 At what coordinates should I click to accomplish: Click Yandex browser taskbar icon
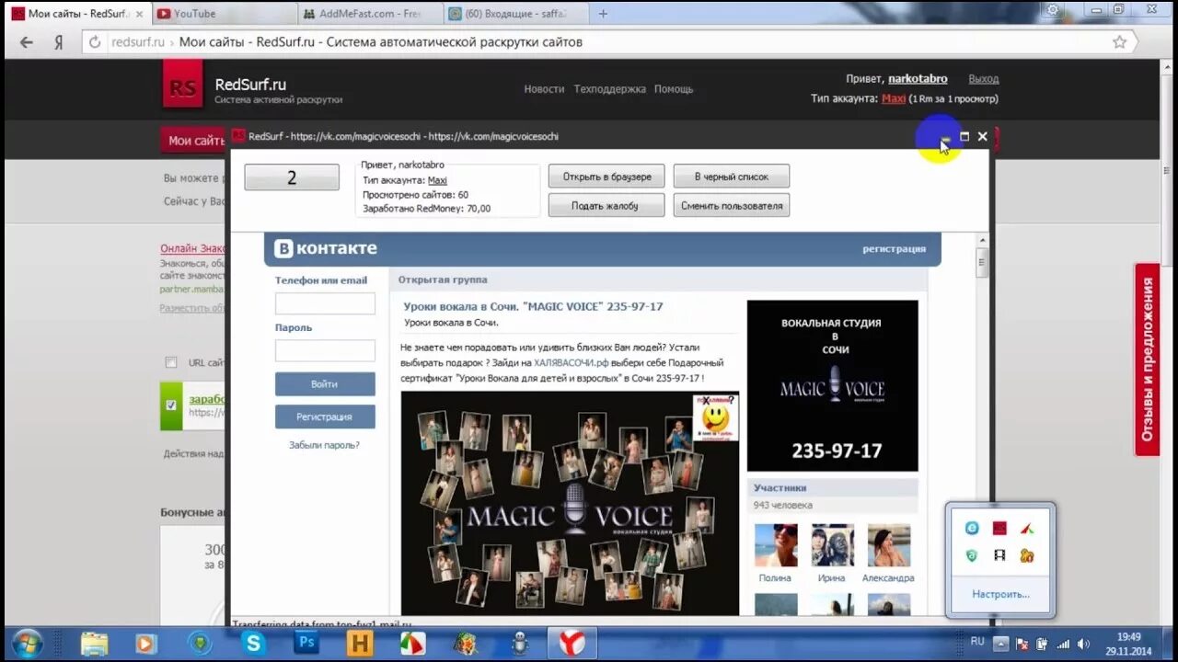coord(572,643)
